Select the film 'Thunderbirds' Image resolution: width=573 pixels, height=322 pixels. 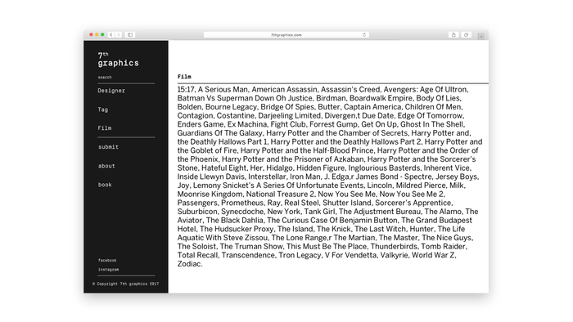coord(394,247)
